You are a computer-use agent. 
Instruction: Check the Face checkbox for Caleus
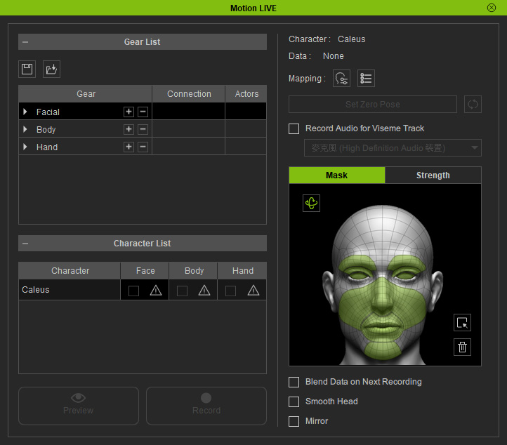pos(133,291)
